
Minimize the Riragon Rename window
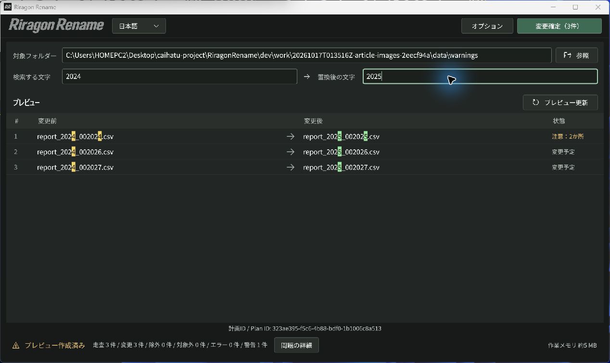point(554,7)
